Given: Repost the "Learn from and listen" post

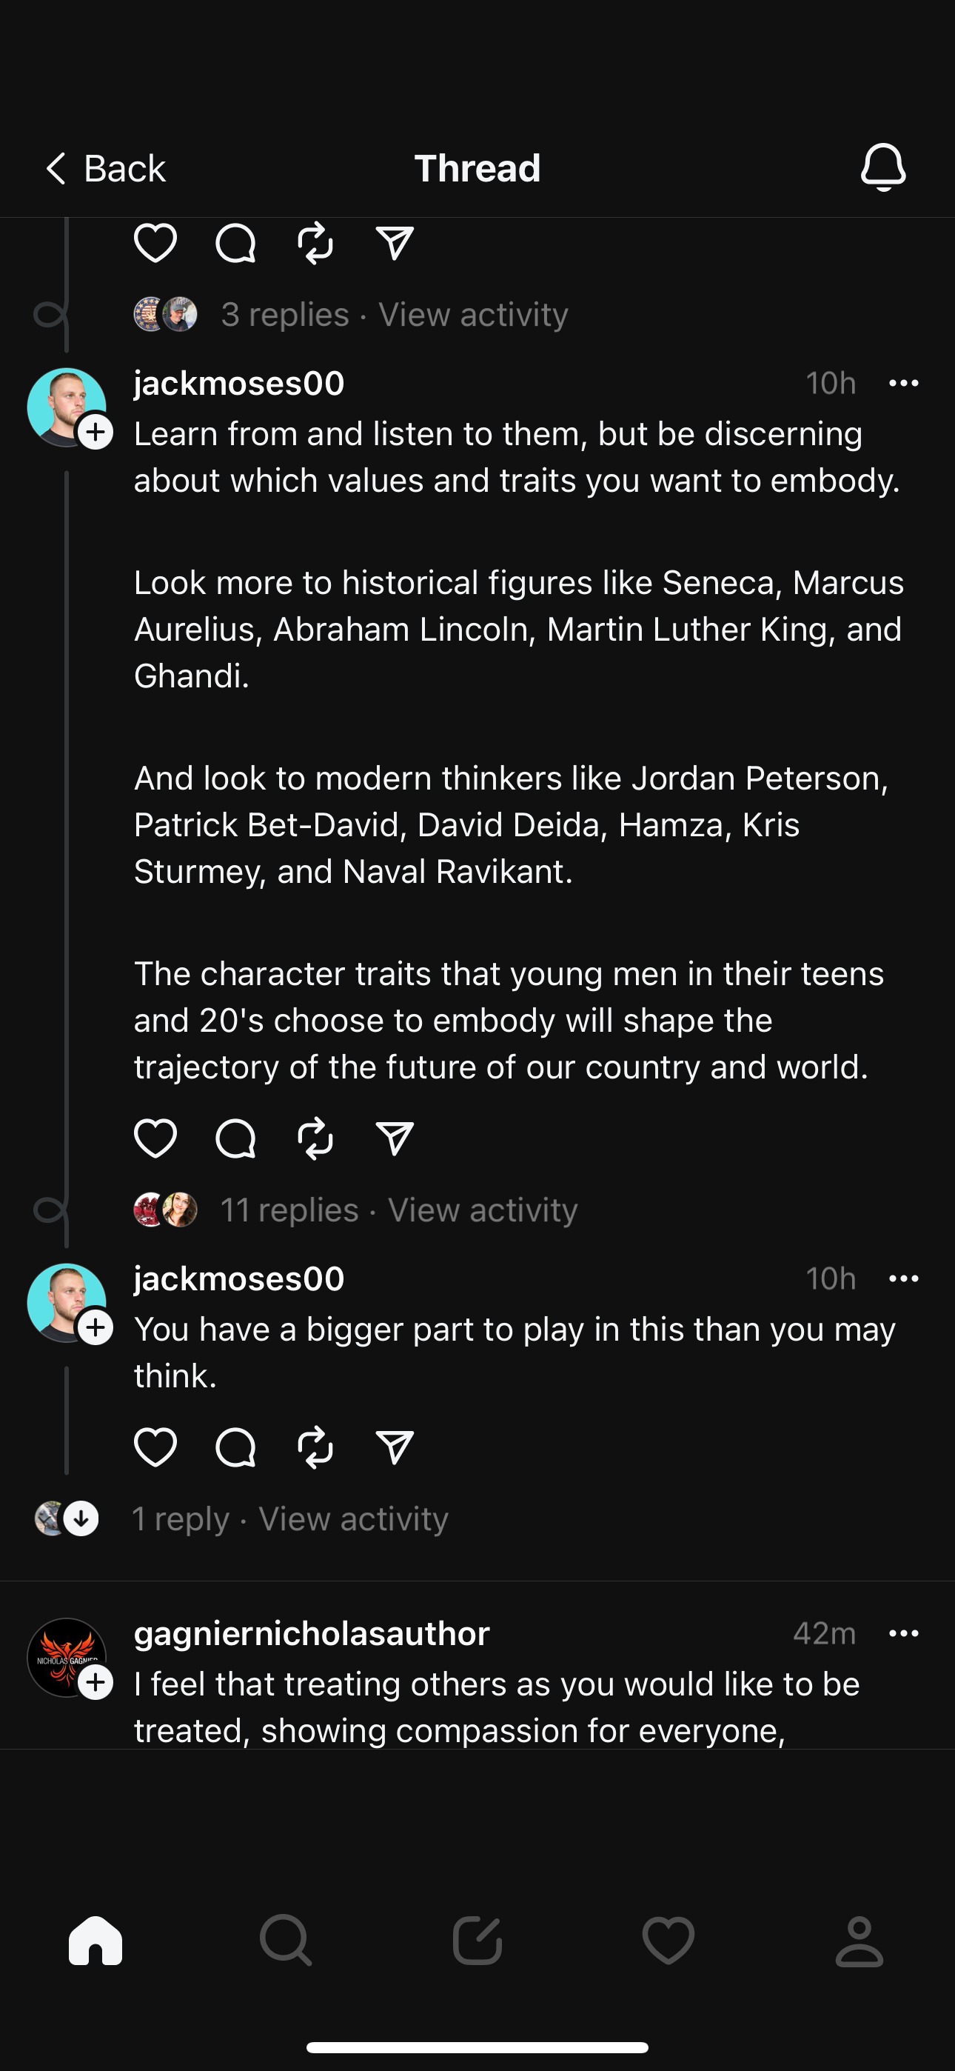Looking at the screenshot, I should [315, 1138].
